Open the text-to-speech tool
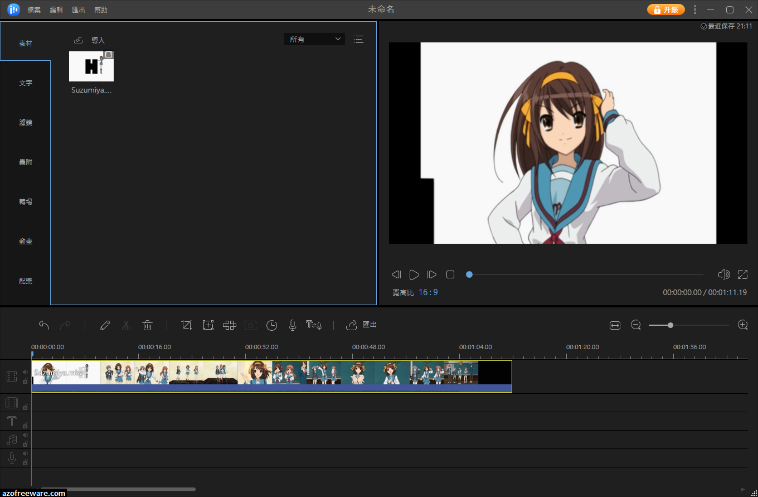This screenshot has width=758, height=497. click(314, 325)
